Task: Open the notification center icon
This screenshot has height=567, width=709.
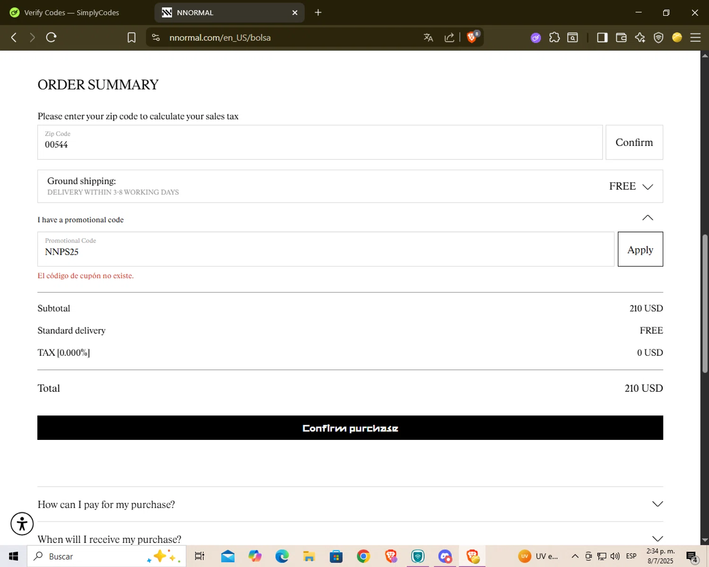Action: coord(692,557)
